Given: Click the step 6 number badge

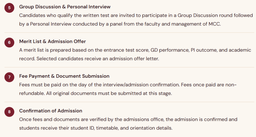Looking at the screenshot, I should (x=9, y=42).
